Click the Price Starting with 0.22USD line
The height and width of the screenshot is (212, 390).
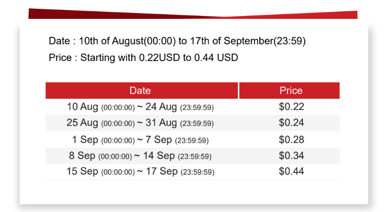(143, 58)
